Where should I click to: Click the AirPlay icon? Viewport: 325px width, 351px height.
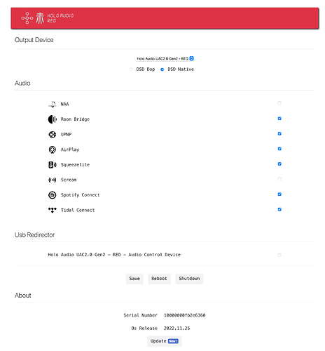53,150
